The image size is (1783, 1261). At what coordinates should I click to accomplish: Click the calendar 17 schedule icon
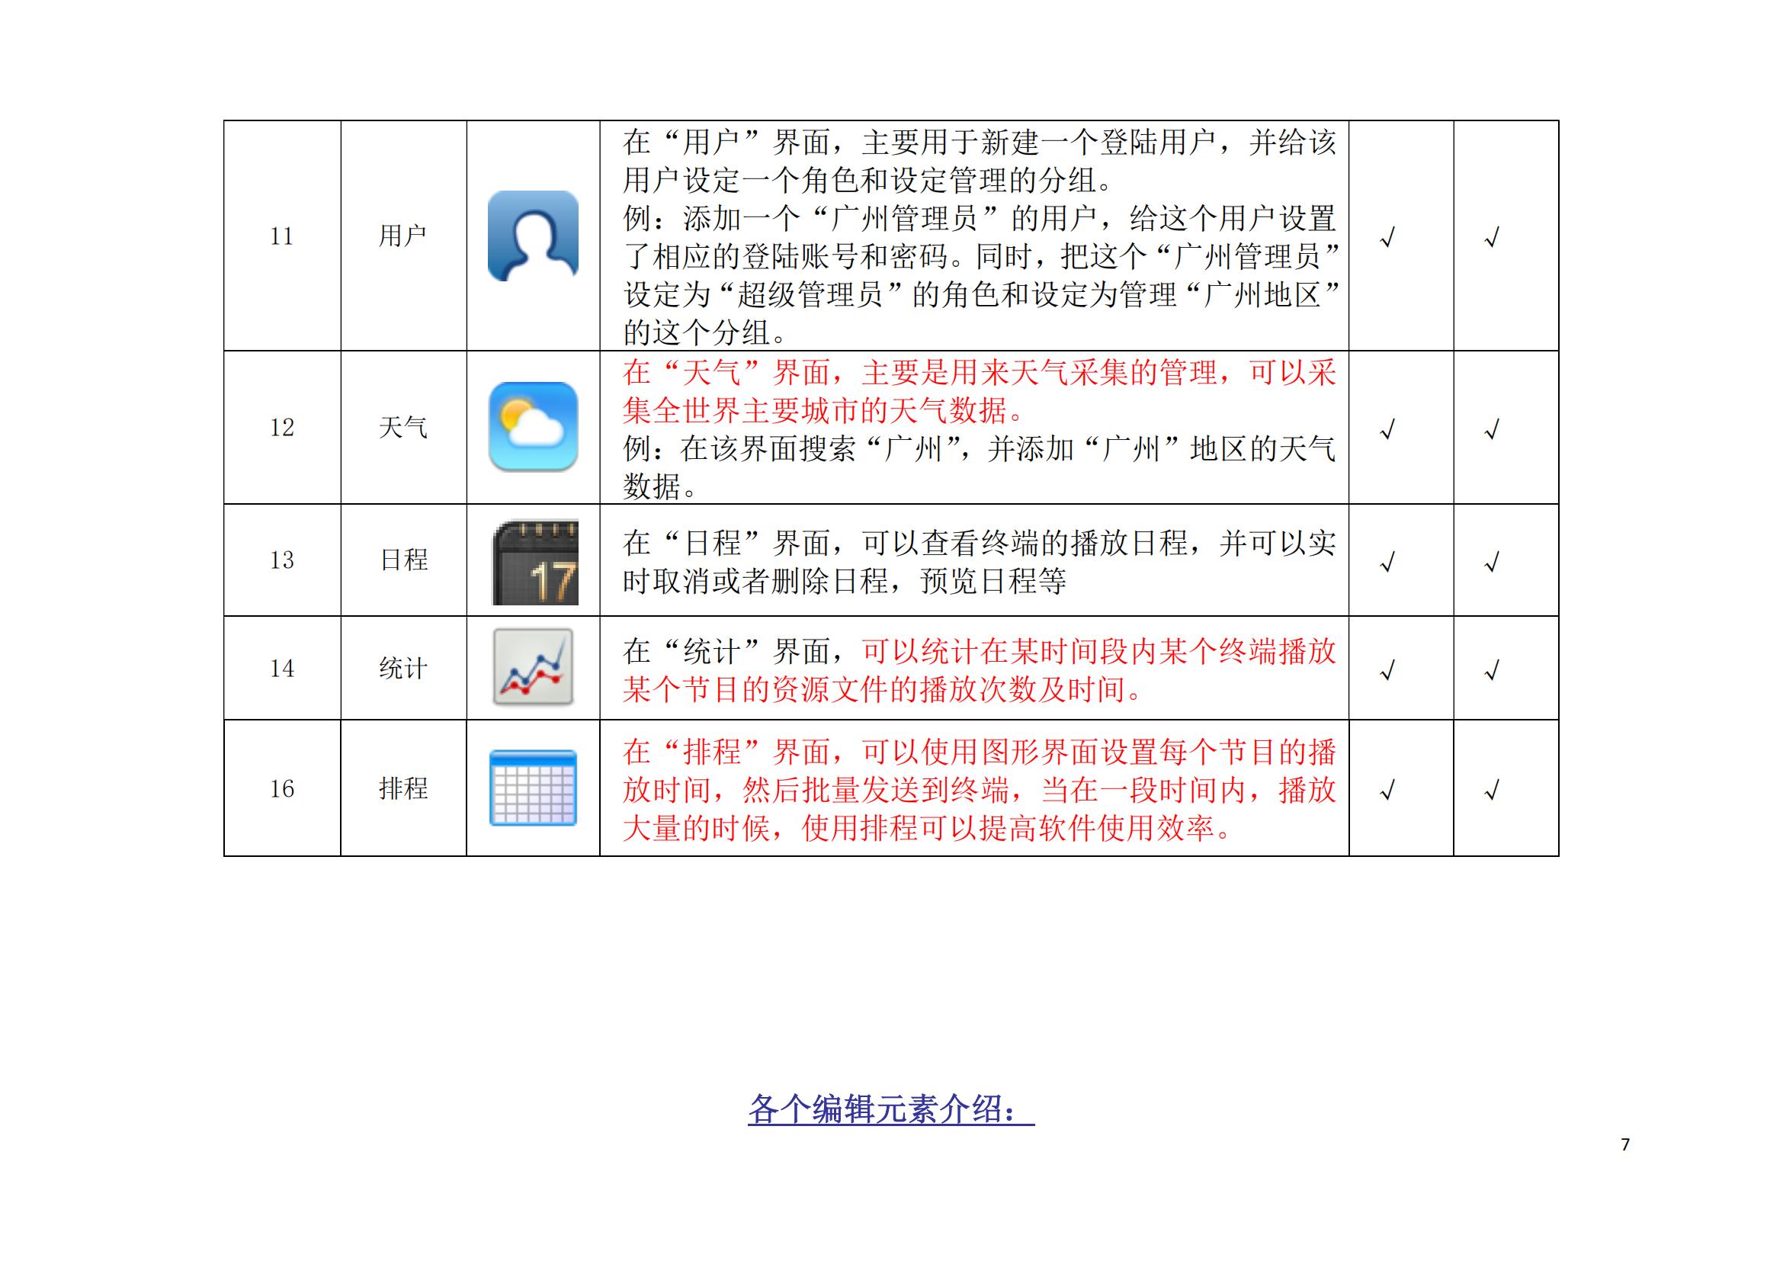pos(535,562)
